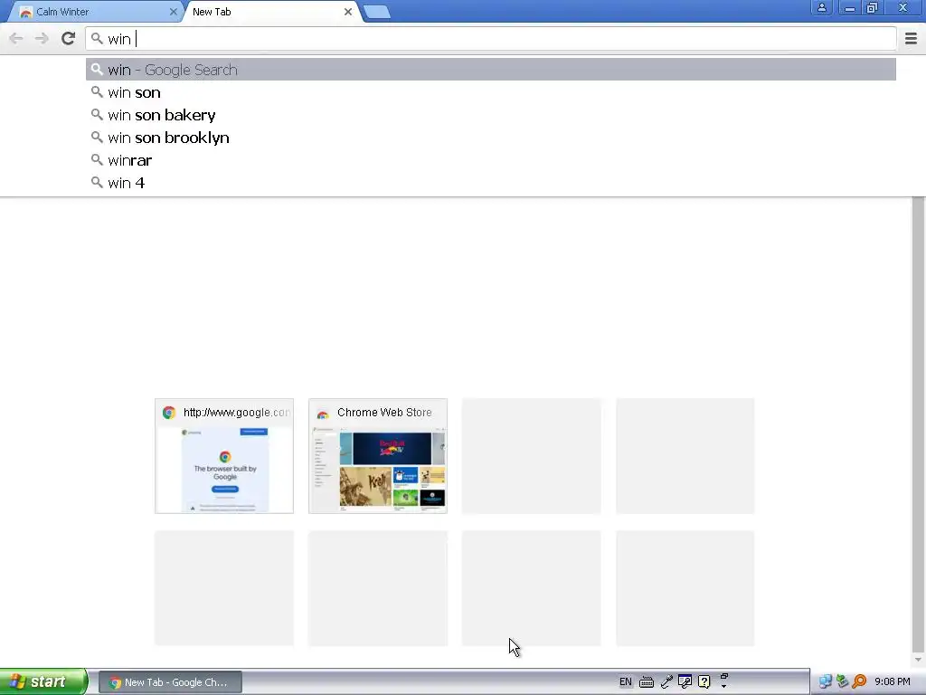Click in the address bar containing 'win'
The image size is (926, 695).
(x=491, y=39)
